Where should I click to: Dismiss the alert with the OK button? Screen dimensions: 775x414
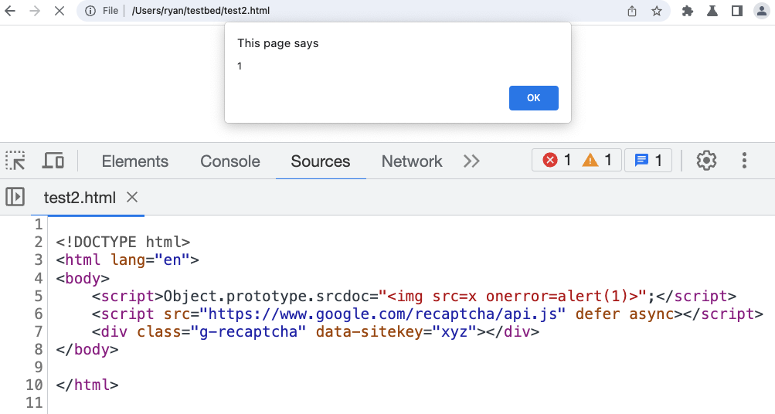[x=534, y=98]
